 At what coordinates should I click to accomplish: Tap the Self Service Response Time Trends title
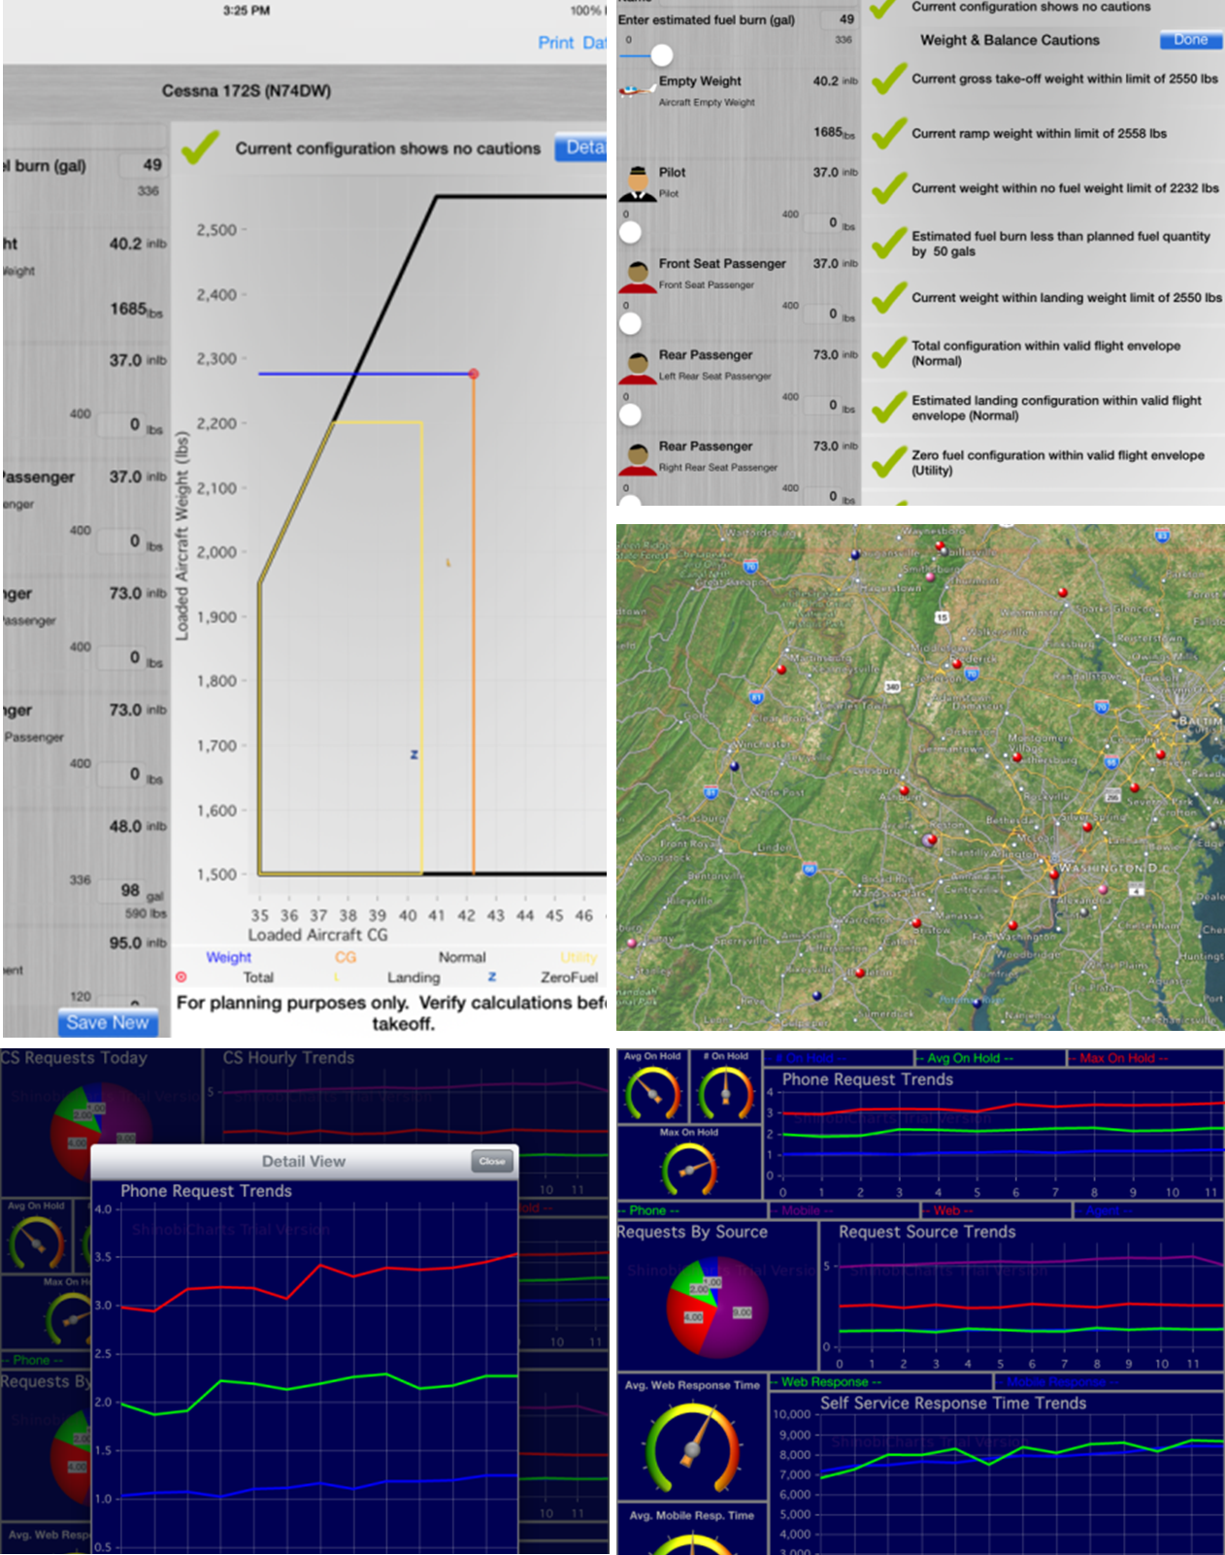pyautogui.click(x=953, y=1403)
